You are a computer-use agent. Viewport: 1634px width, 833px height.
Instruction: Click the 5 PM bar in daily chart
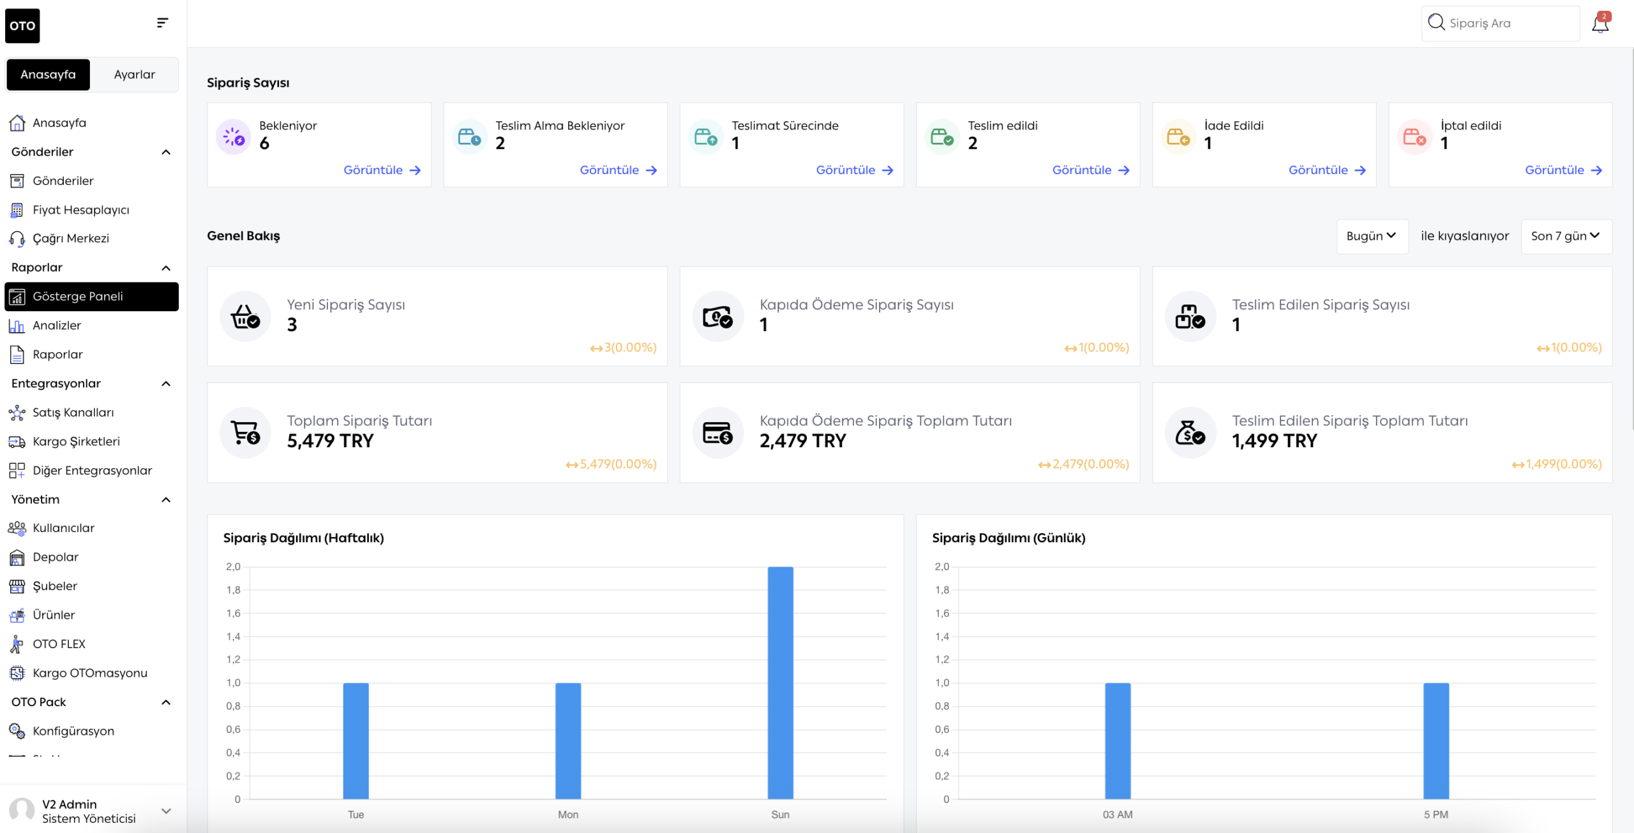pyautogui.click(x=1436, y=741)
